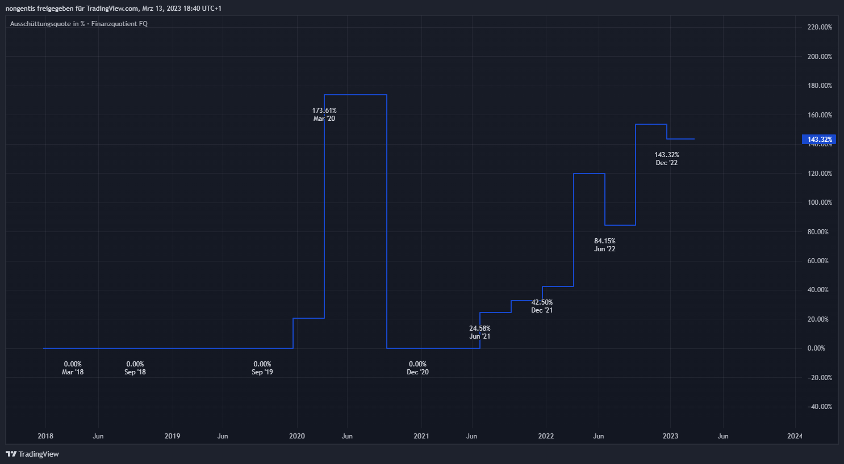Open the TradingView wordmark link
This screenshot has height=464, width=844.
coord(39,454)
